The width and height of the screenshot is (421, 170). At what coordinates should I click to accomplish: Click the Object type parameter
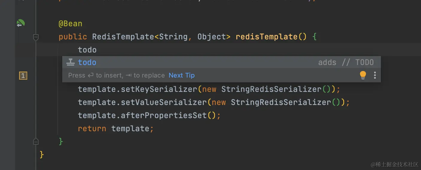click(211, 37)
